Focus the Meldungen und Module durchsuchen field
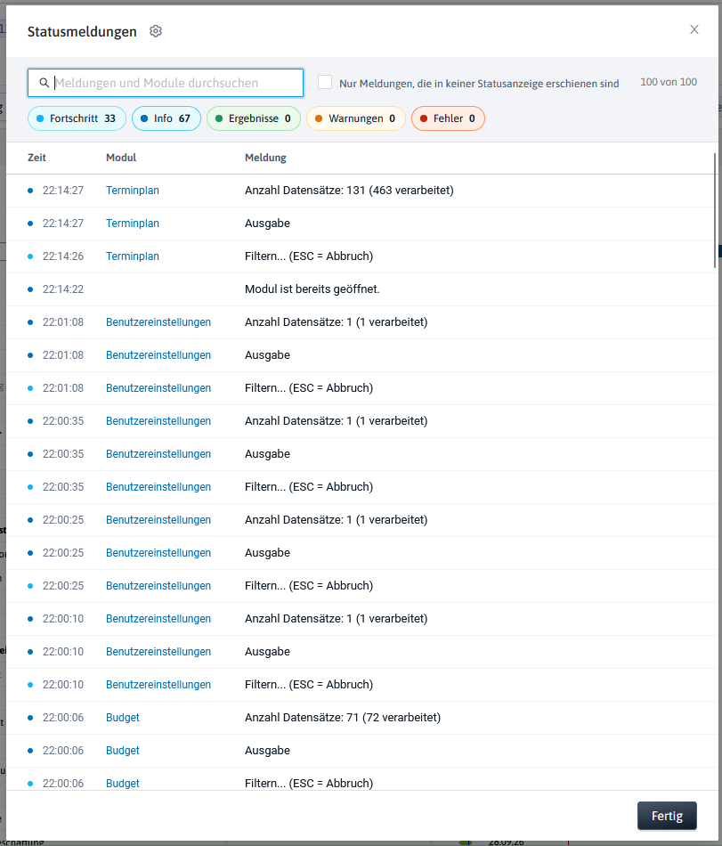Viewport: 722px width, 846px height. [x=166, y=83]
